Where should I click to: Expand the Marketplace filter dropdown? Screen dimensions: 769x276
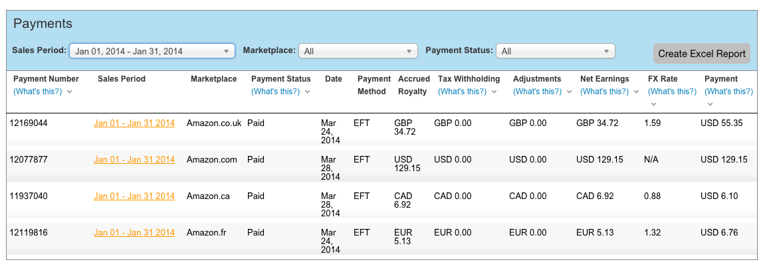coord(358,51)
